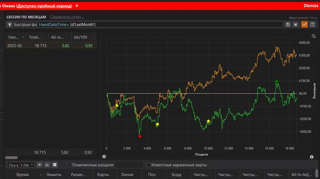Enable Помеченные раздачи checkbox
Screen dimensions: 320x179
69,165
